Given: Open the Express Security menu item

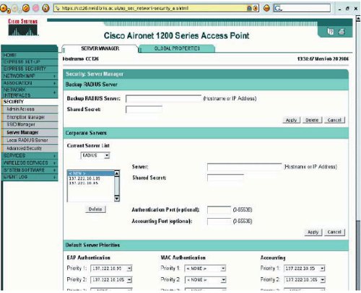Looking at the screenshot, I should coord(30,69).
